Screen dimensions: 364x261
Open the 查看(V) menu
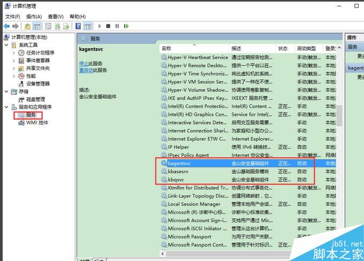click(55, 17)
